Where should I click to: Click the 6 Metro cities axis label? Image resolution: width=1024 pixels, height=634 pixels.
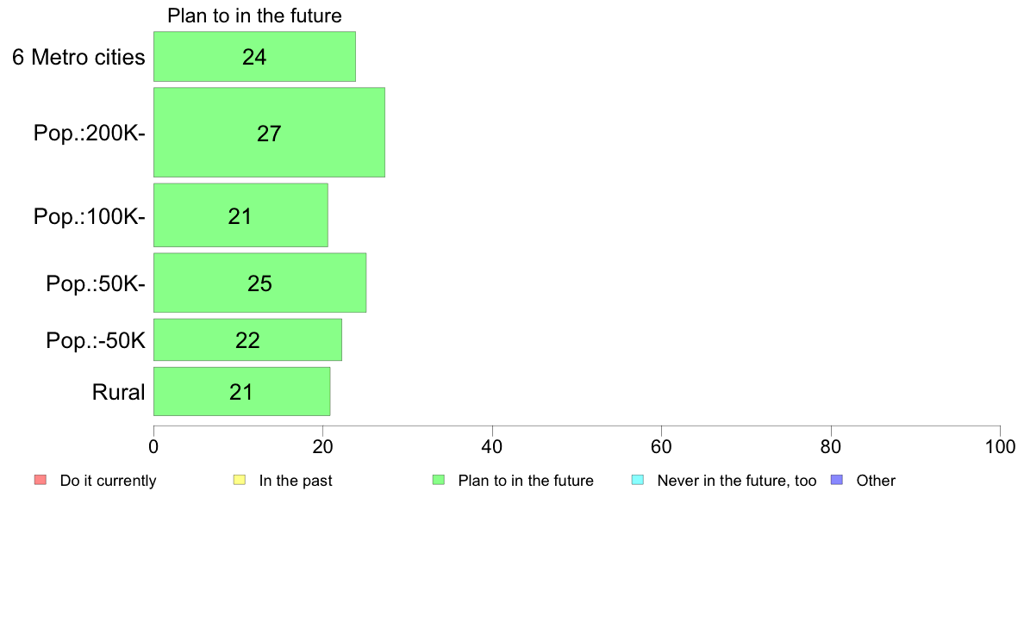(x=78, y=57)
